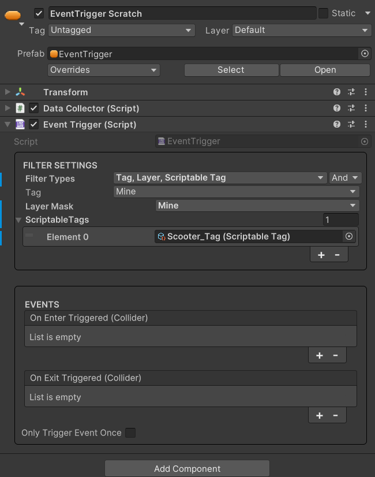The height and width of the screenshot is (477, 375).
Task: Open Event Trigger three-dot context menu
Action: [366, 124]
